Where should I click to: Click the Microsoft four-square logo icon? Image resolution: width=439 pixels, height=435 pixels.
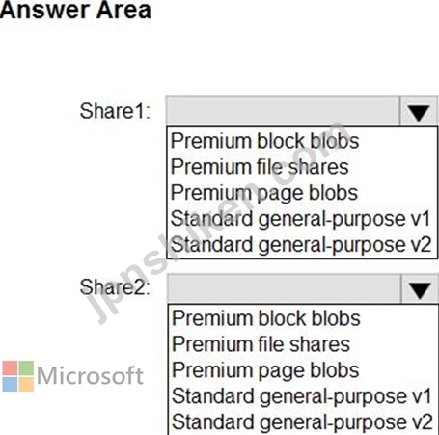(18, 376)
